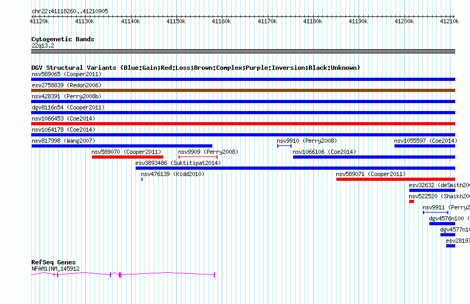Click the tiny nsv476139 (Kidd2010) marker
This screenshot has width=470, height=304.
pos(142,179)
